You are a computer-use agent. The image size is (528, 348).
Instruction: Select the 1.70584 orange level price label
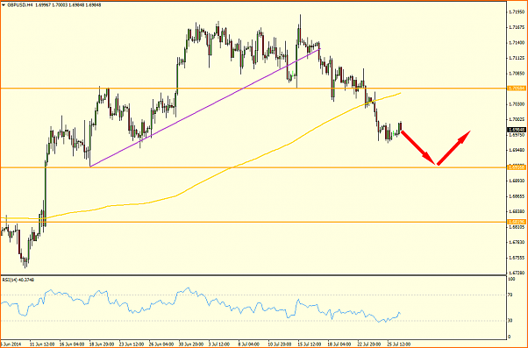coord(517,89)
